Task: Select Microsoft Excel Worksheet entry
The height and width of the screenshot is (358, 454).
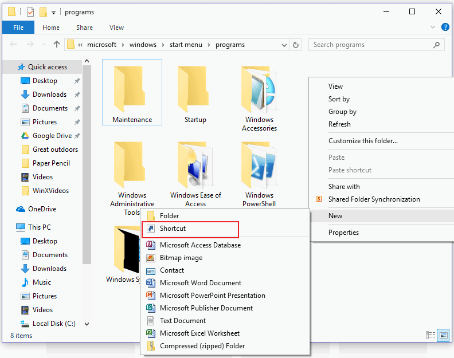Action: point(225,333)
